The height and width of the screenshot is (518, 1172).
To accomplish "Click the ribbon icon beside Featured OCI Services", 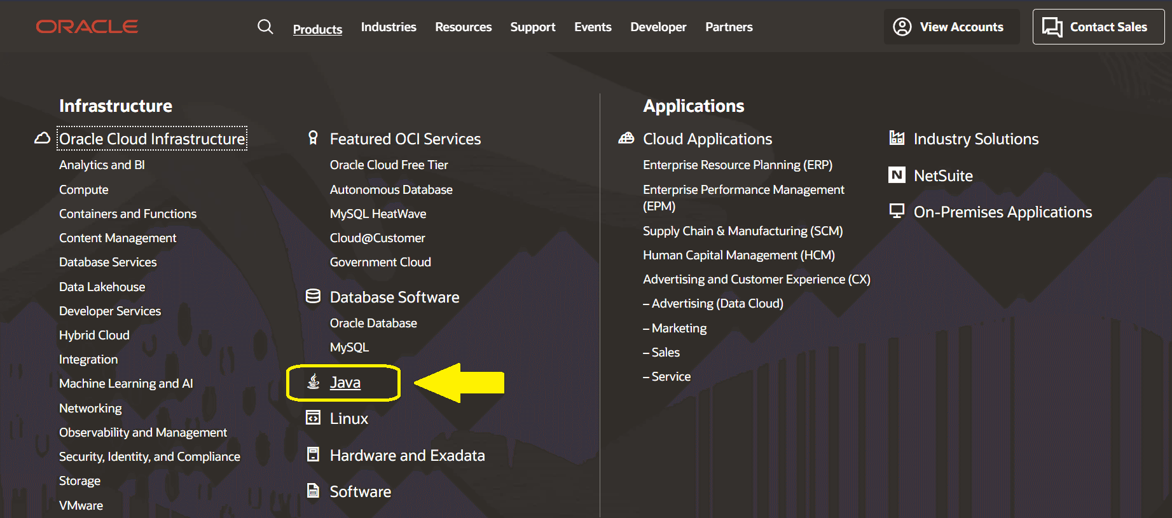I will click(x=313, y=138).
